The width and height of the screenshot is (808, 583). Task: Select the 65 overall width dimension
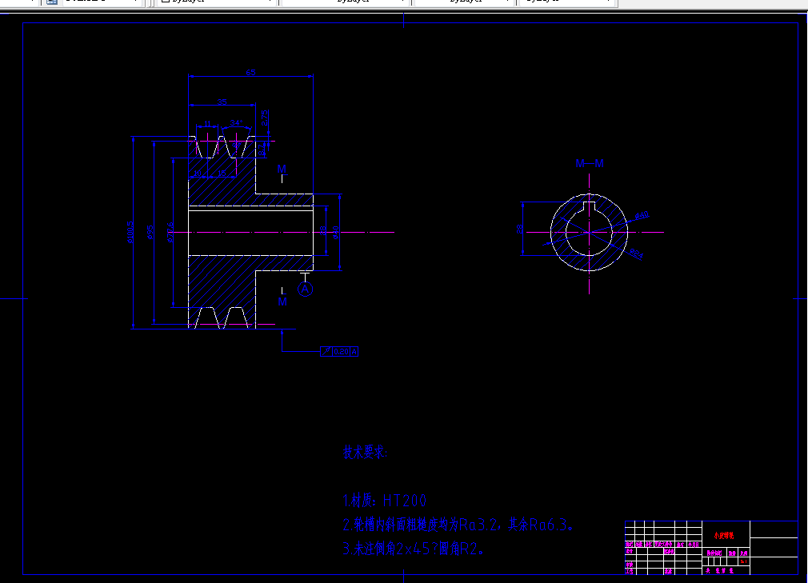[x=250, y=72]
